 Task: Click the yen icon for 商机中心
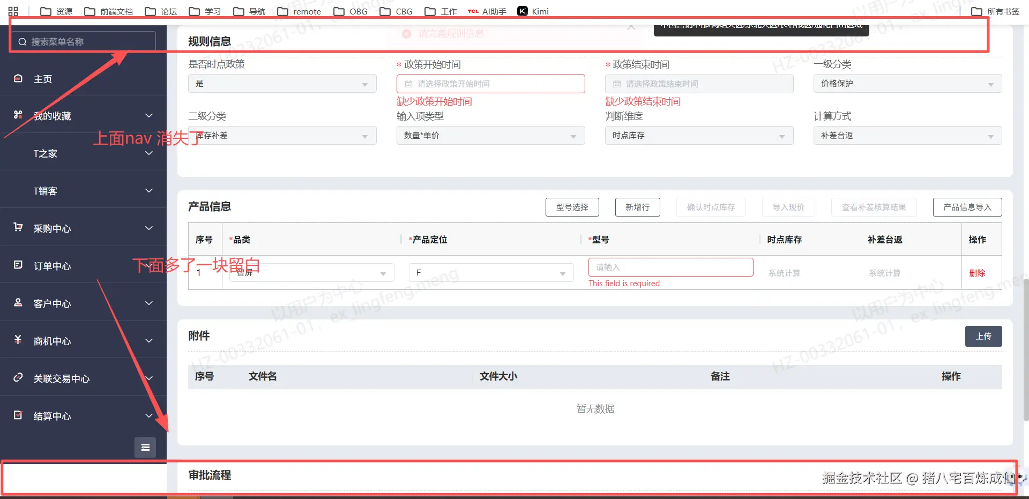click(x=18, y=340)
